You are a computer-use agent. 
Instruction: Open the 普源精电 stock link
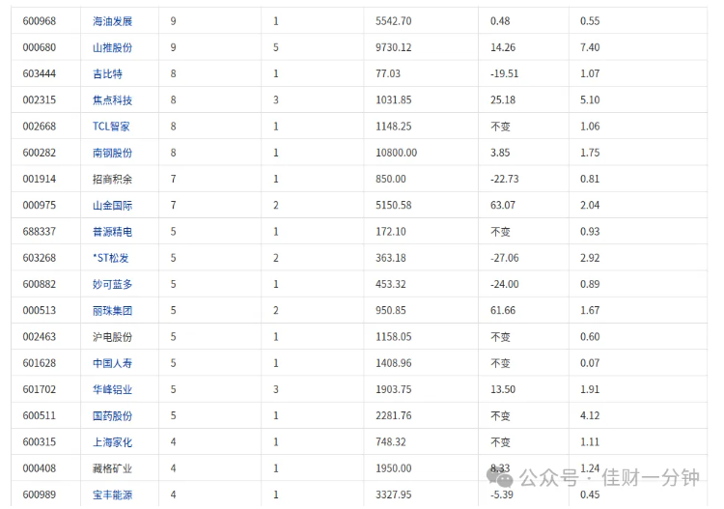pyautogui.click(x=112, y=232)
